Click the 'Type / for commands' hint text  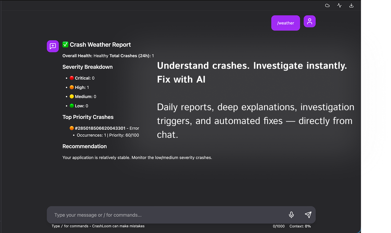click(x=71, y=226)
